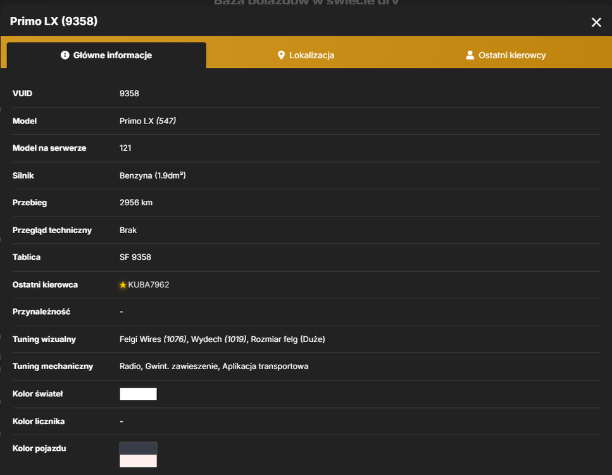Image resolution: width=612 pixels, height=475 pixels.
Task: Click the person icon beside Ostatni kierowcy
Action: [470, 55]
